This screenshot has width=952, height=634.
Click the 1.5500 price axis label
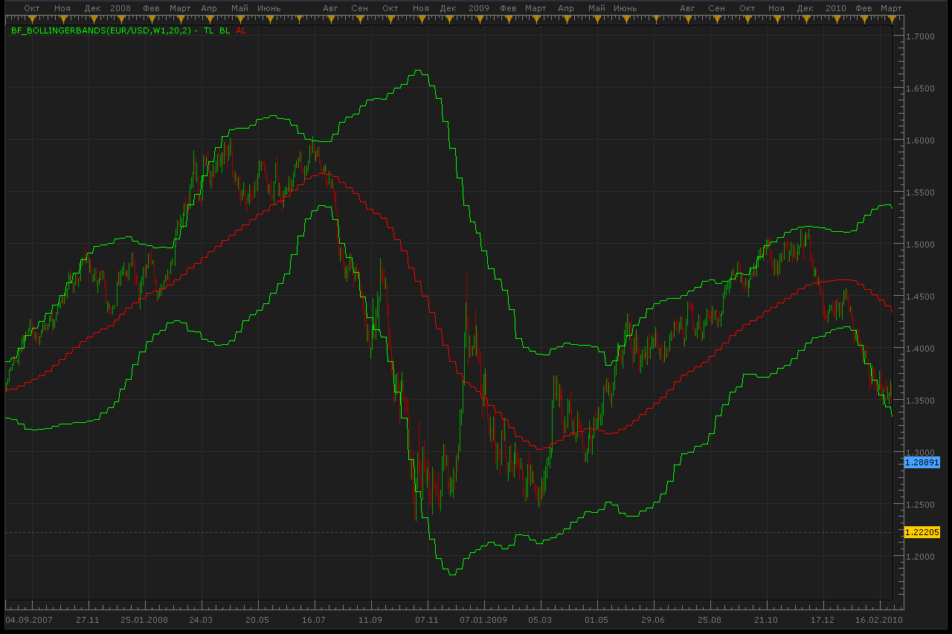(x=921, y=192)
